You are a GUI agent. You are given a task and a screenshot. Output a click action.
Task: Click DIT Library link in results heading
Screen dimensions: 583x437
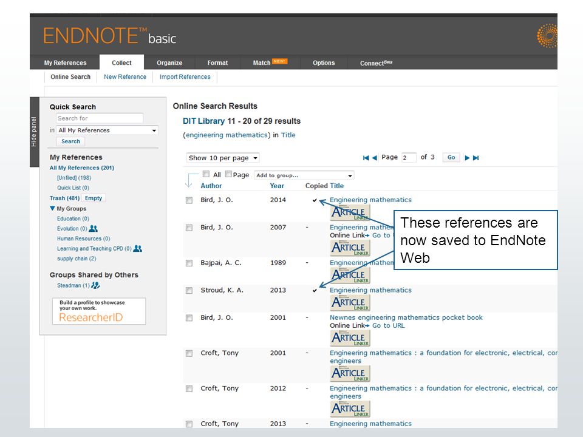click(x=204, y=121)
